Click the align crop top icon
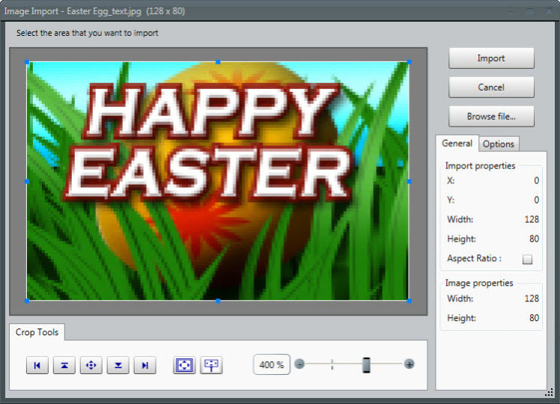The image size is (560, 404). (x=64, y=365)
